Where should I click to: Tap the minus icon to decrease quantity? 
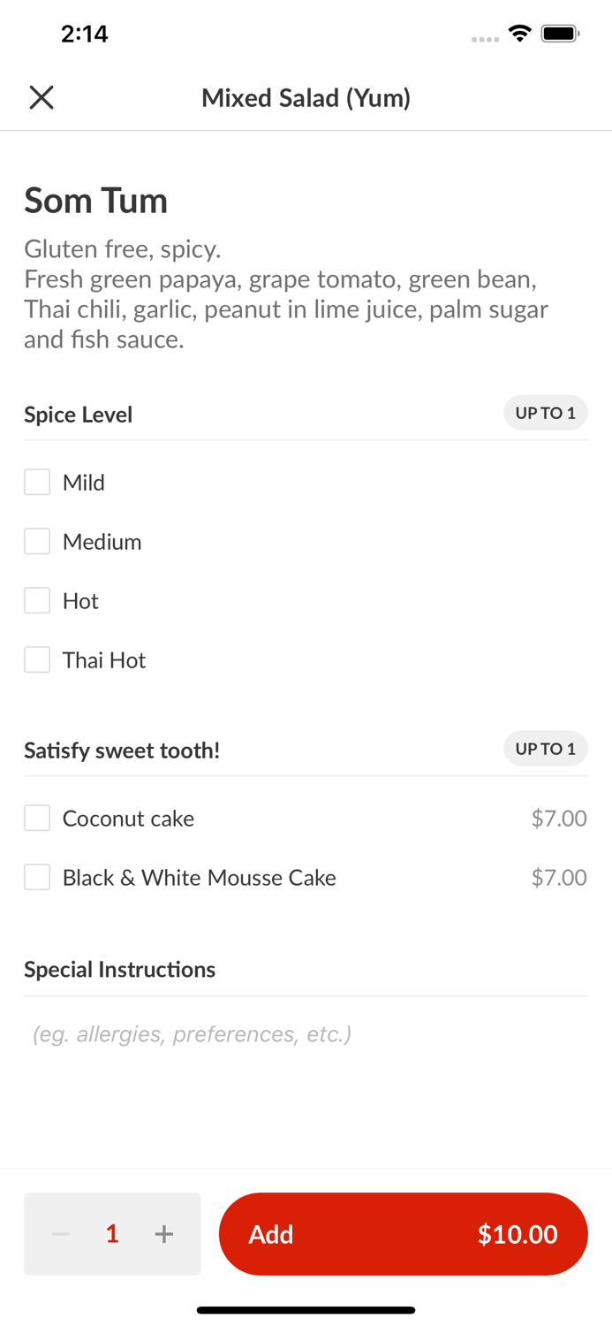[60, 1234]
